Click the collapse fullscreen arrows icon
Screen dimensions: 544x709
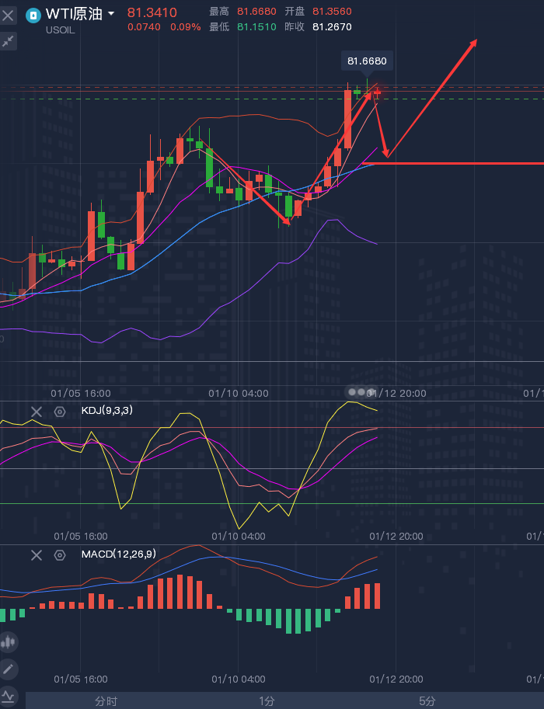coord(8,42)
